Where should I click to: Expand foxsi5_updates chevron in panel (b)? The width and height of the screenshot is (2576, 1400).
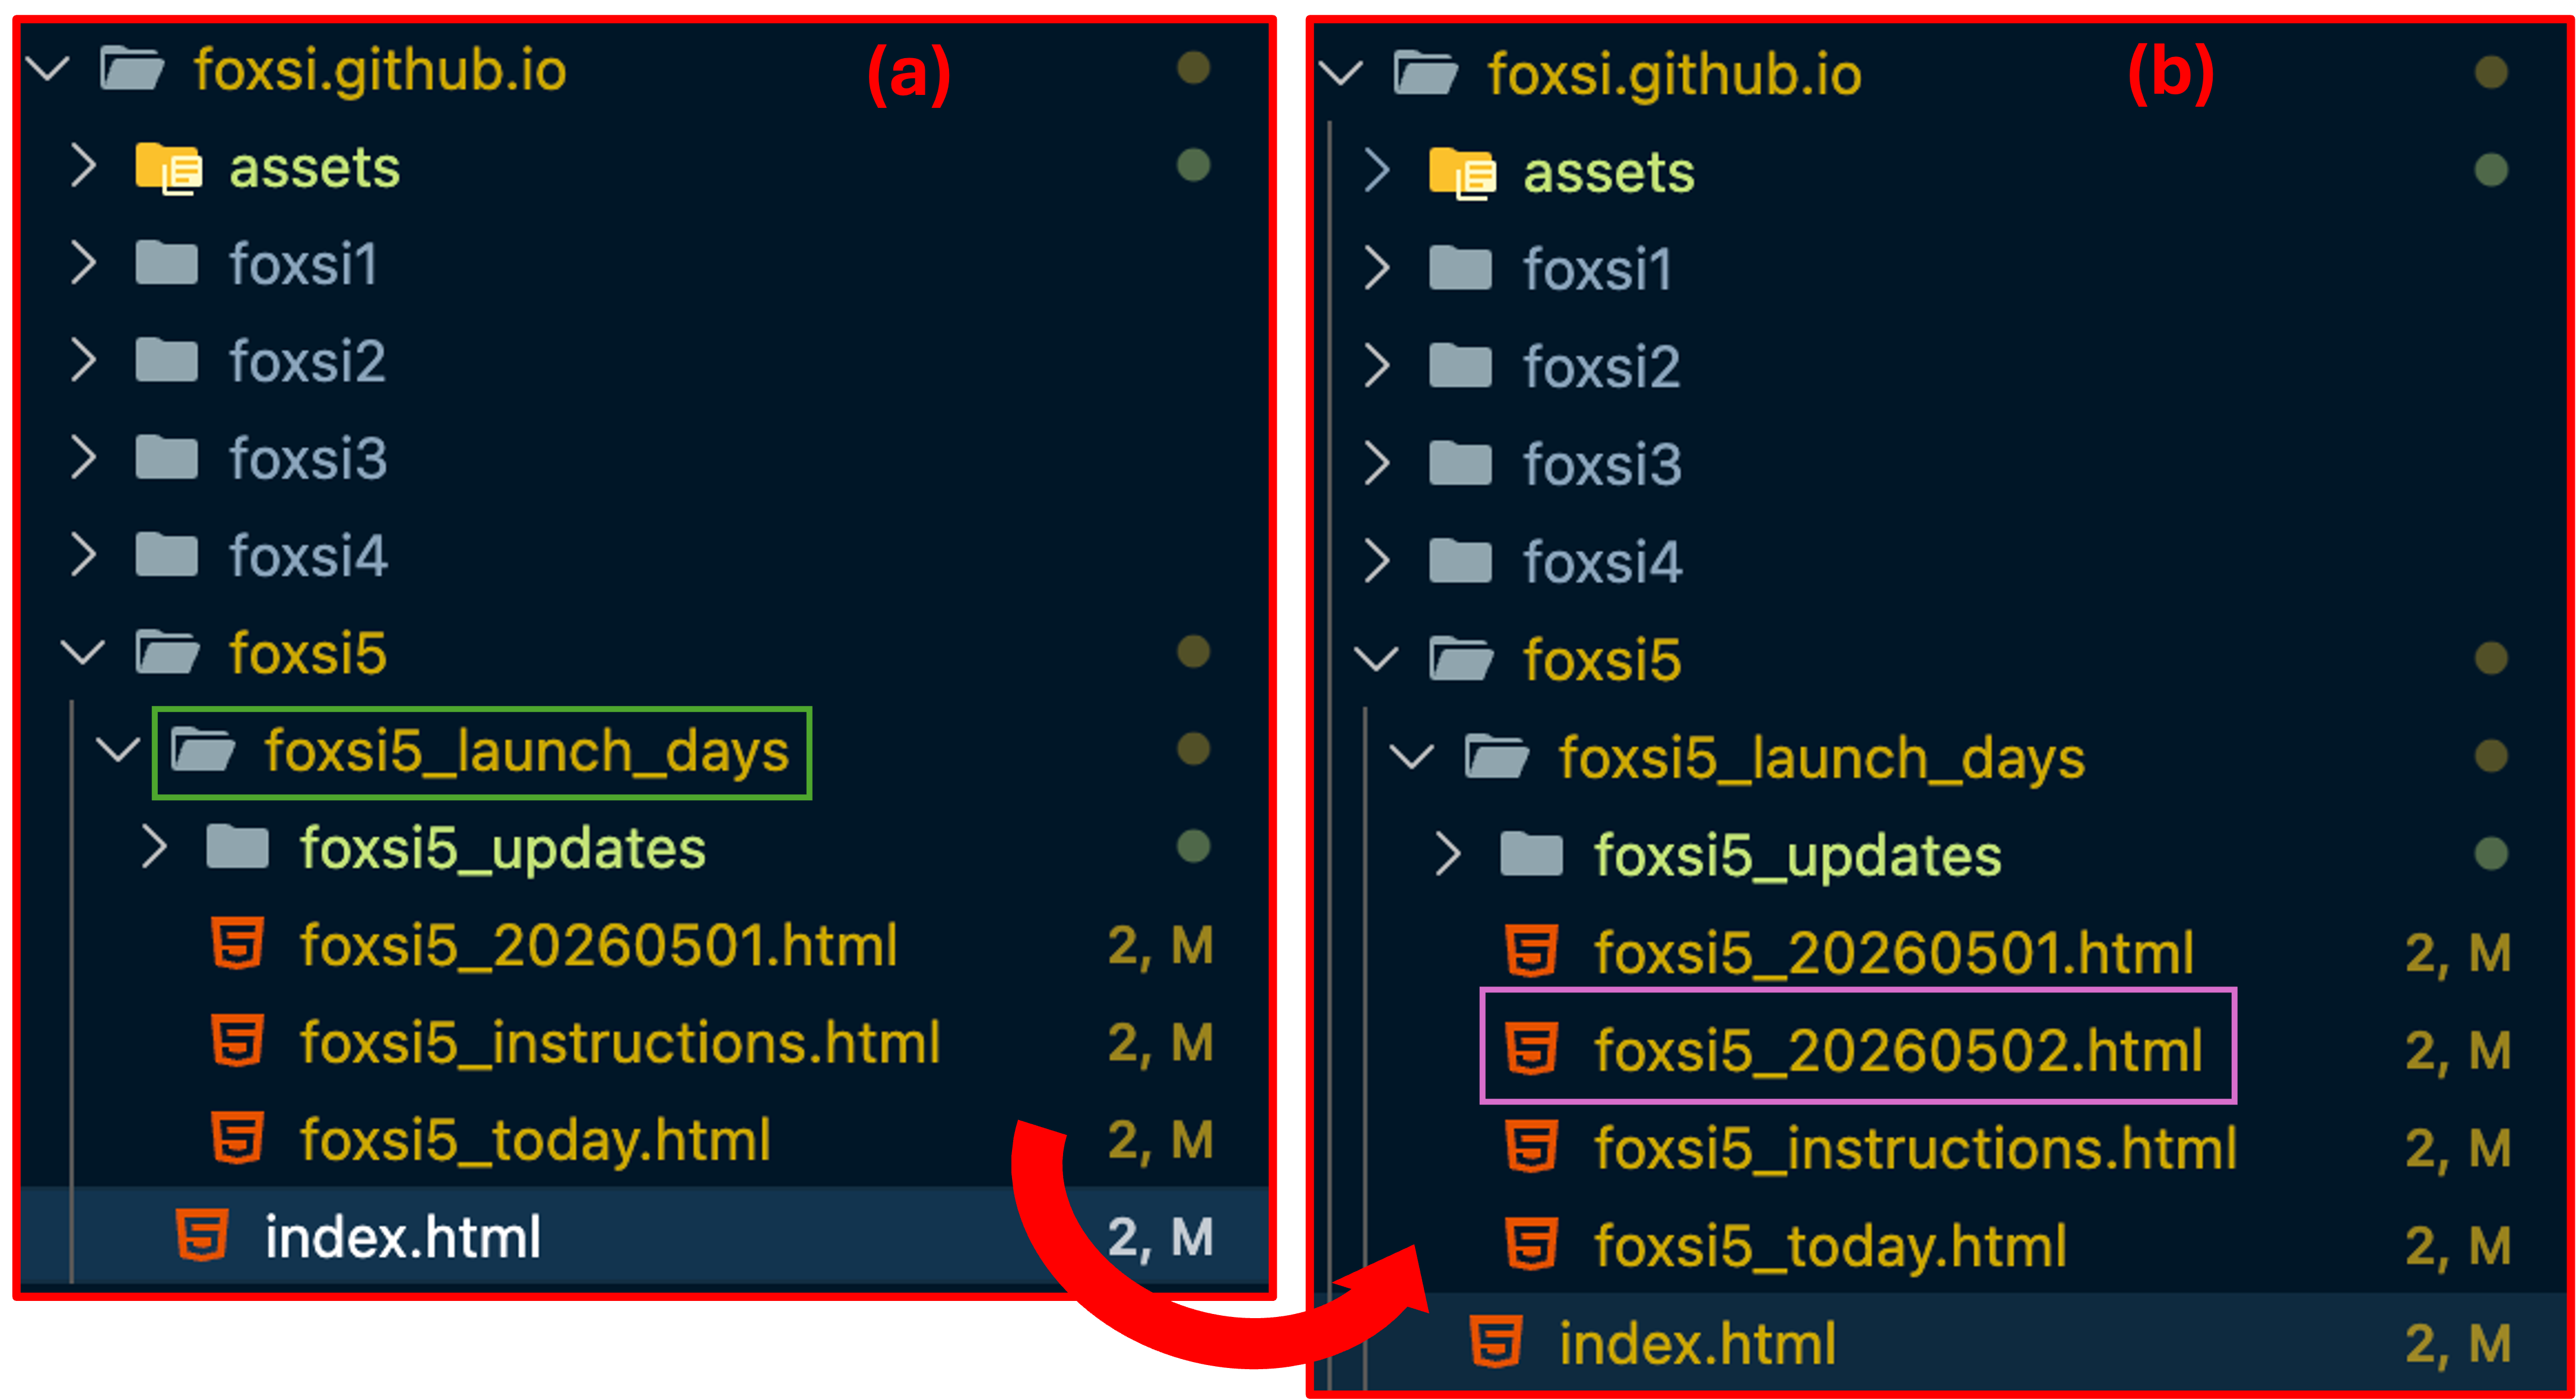coord(1447,854)
